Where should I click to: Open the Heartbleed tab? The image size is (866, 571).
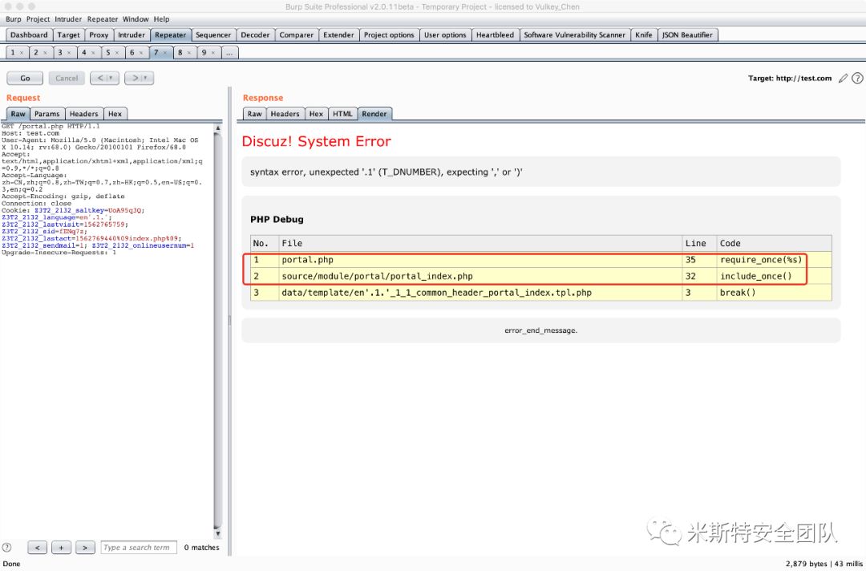tap(495, 34)
